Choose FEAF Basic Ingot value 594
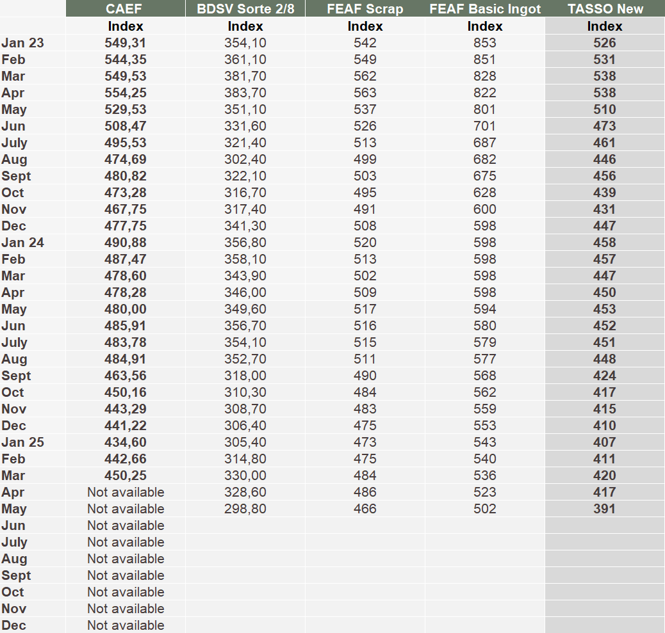Screen dimensions: 665x633 pyautogui.click(x=485, y=309)
